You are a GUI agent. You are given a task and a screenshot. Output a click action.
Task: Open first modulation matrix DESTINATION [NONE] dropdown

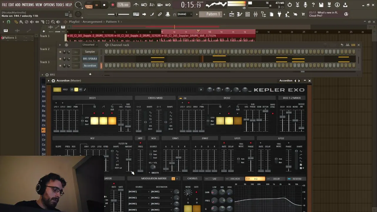(161, 192)
